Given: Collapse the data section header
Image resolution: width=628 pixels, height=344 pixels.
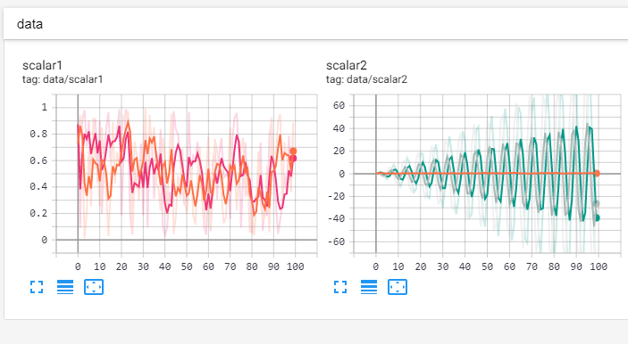Looking at the screenshot, I should pos(315,24).
